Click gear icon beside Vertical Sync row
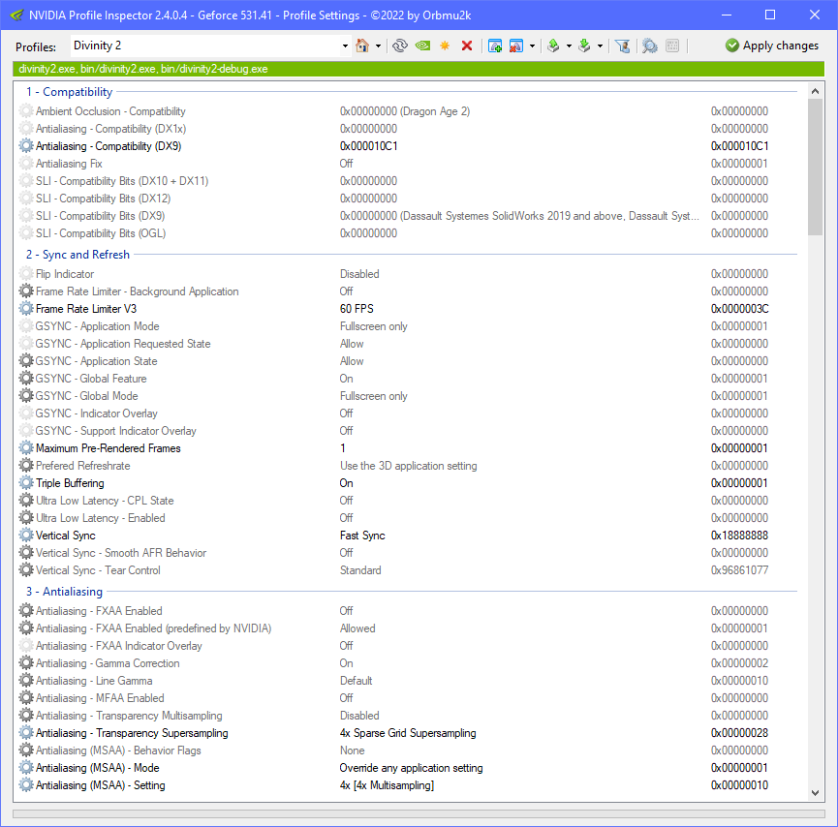838x827 pixels. [x=26, y=536]
